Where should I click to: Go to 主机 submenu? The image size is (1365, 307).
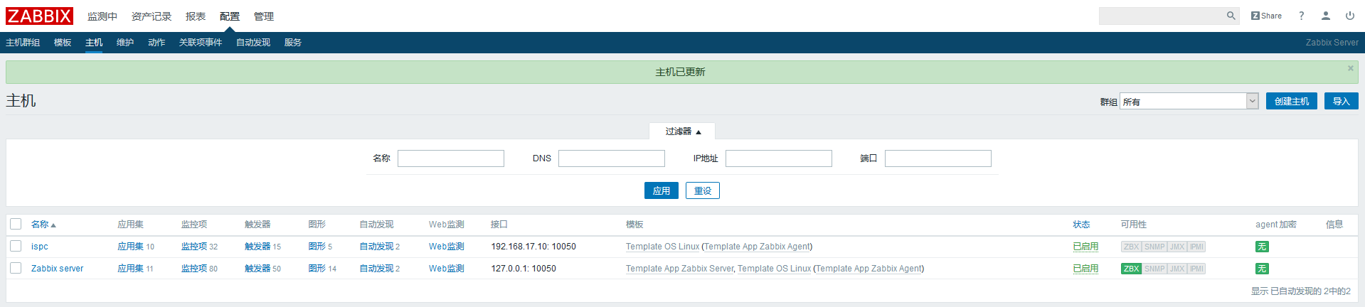(x=94, y=43)
